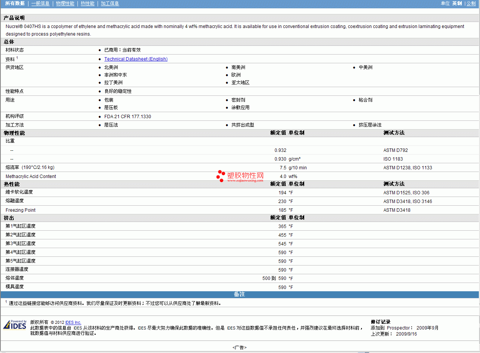This screenshot has width=480, height=353.
Task: Click the IDES logo in the footer
Action: click(x=15, y=325)
